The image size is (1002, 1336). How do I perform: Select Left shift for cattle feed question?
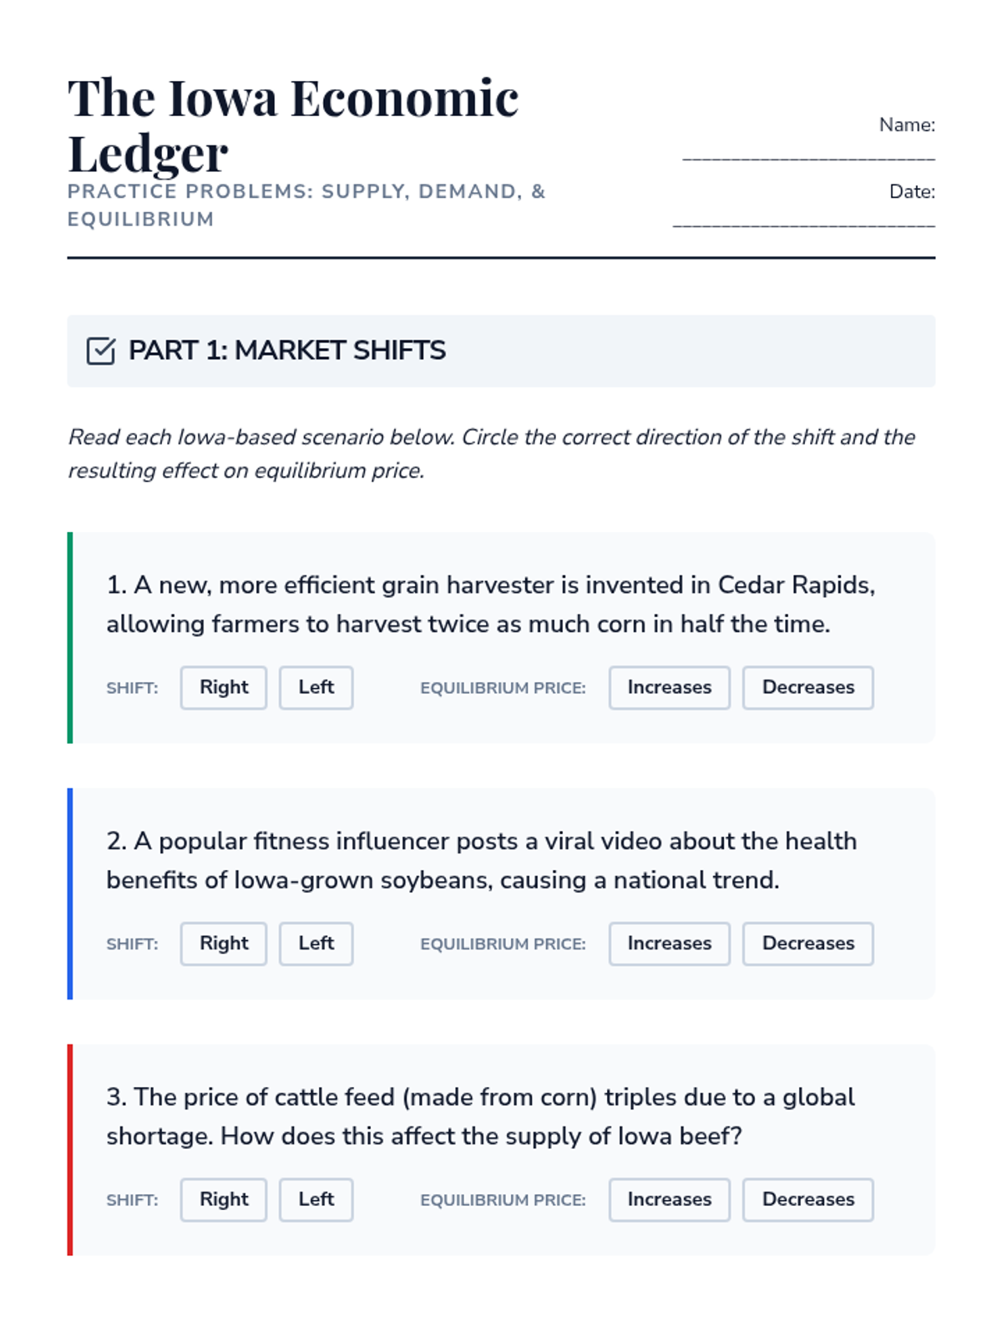[x=316, y=1200]
